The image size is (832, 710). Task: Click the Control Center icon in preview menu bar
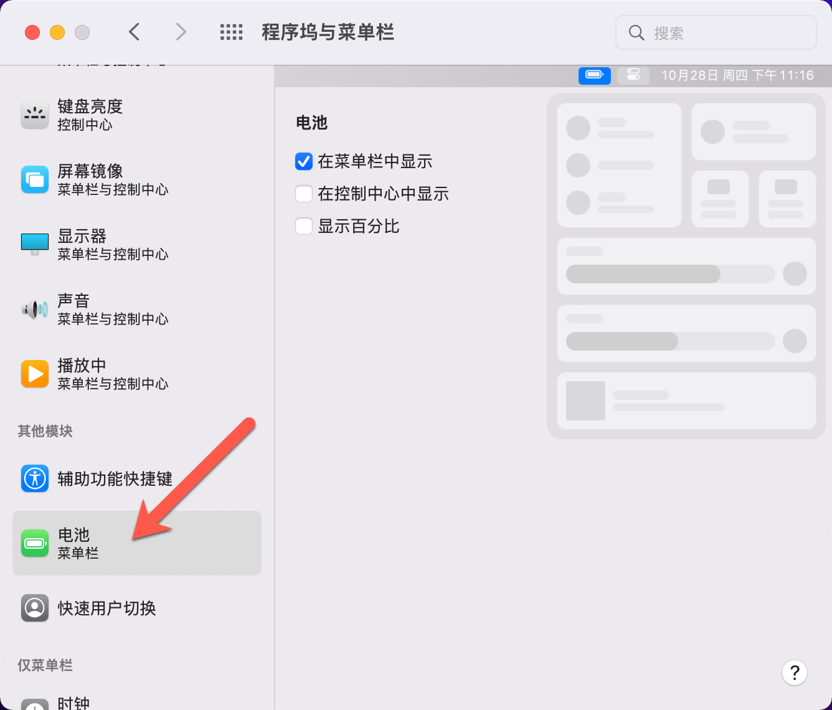coord(633,75)
